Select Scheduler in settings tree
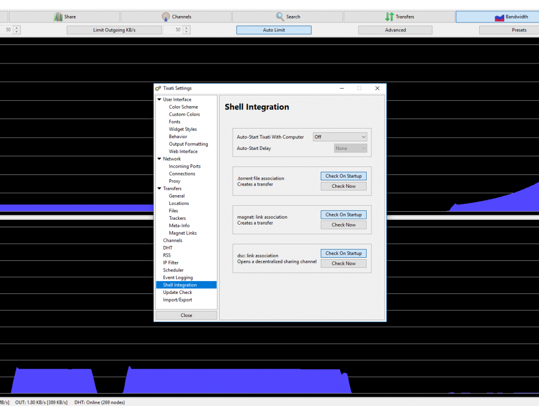 click(173, 270)
